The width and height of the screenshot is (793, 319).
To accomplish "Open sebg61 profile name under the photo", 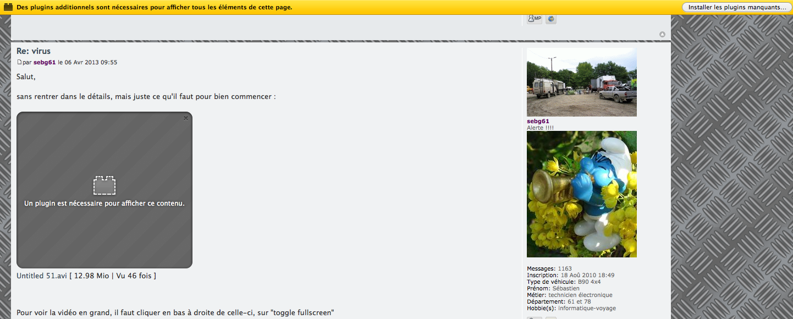I will [538, 121].
